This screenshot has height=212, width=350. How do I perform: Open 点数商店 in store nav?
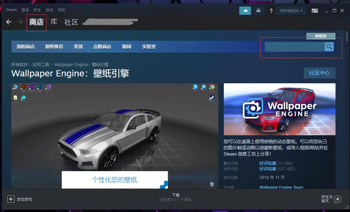102,46
